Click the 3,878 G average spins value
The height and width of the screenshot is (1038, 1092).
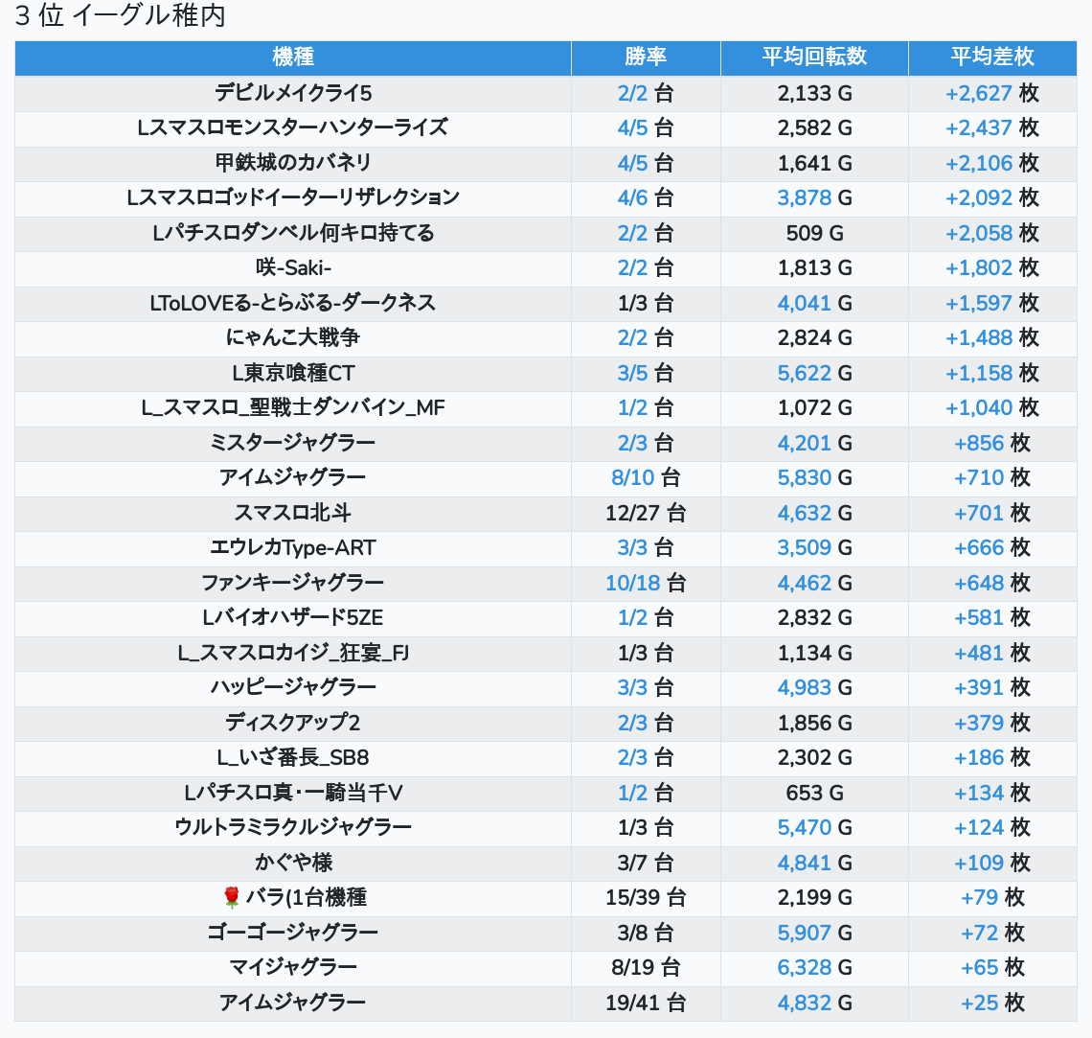click(805, 197)
